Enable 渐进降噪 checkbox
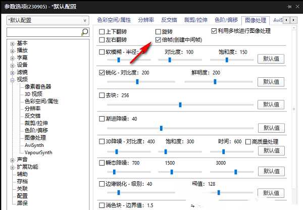This screenshot has width=303, height=210. click(x=102, y=119)
